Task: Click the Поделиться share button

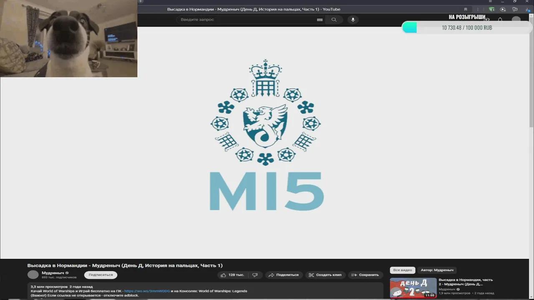Action: point(284,275)
